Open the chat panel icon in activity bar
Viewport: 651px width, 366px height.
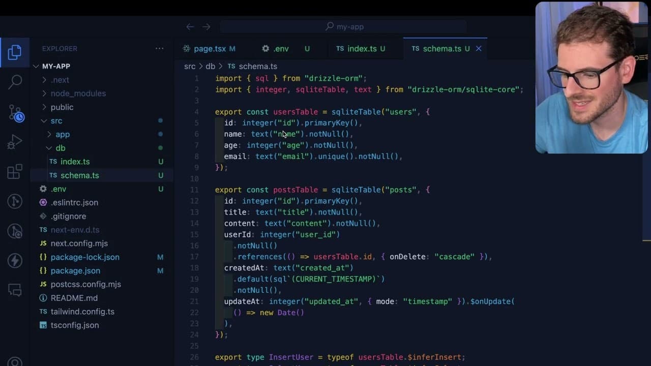(x=15, y=290)
